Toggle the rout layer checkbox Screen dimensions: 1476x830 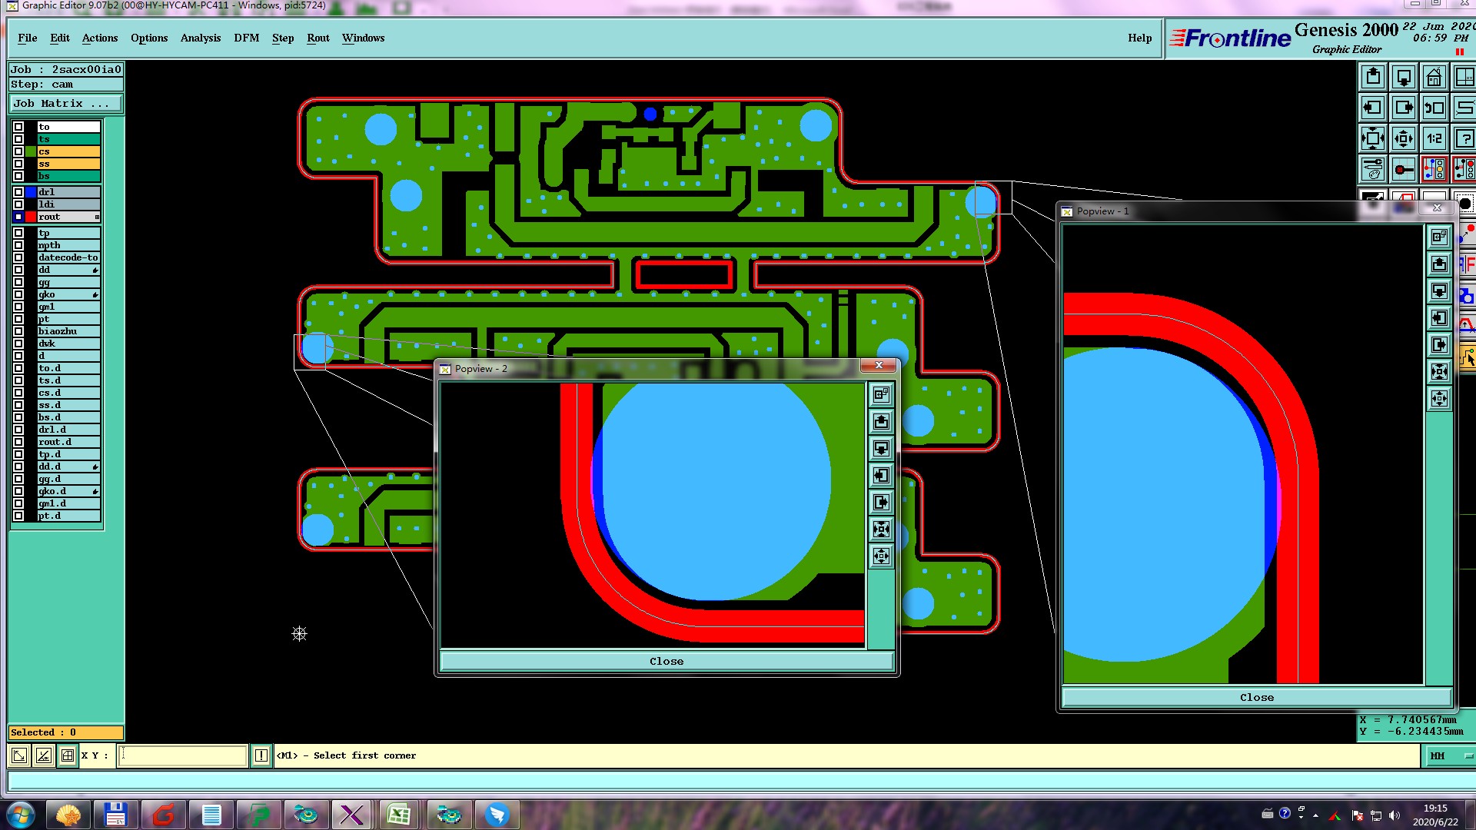point(18,217)
